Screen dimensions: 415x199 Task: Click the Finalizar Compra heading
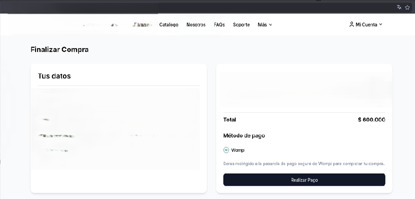[x=60, y=50]
